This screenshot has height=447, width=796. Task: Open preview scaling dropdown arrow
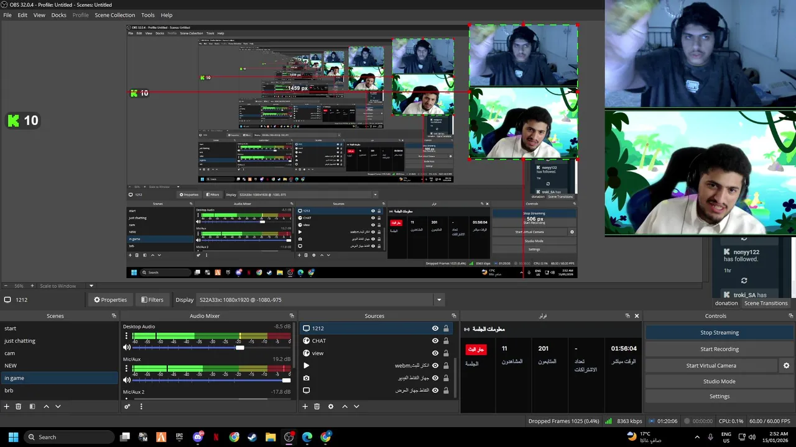(91, 286)
